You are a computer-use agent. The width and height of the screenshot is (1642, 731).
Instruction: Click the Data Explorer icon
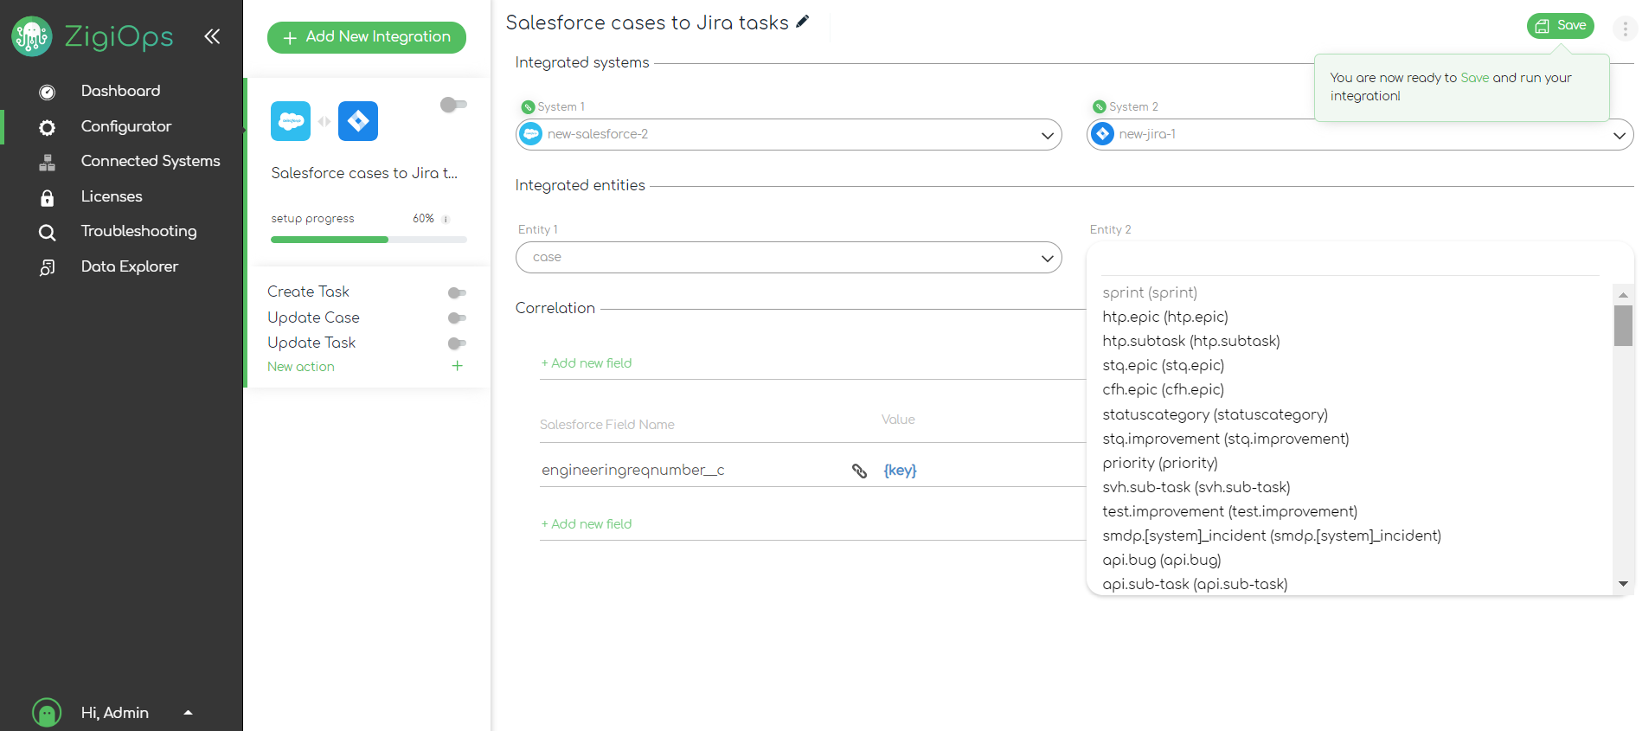(48, 267)
